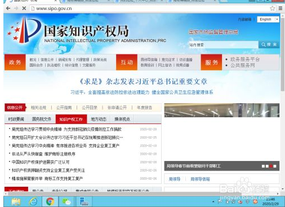This screenshot has width=285, height=207.
Task: Click the National Intellectual Property Administration logo
Action: [x=86, y=30]
